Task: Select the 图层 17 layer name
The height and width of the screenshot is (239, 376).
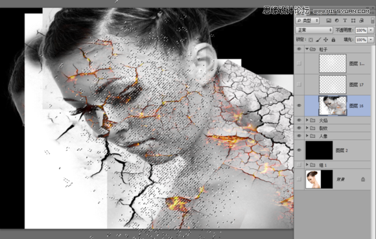Action: tap(357, 85)
